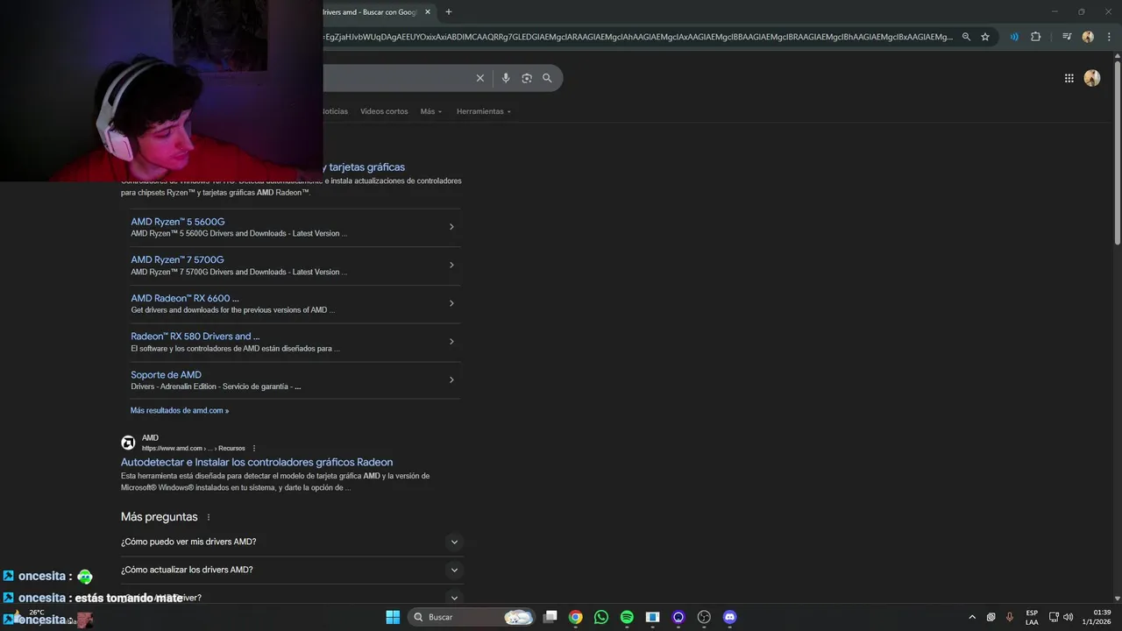Open Google account avatar on page
Image resolution: width=1122 pixels, height=631 pixels.
(1092, 78)
